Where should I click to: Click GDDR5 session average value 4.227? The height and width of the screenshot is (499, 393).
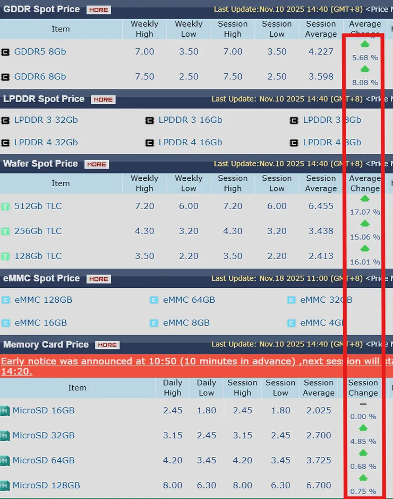(321, 52)
